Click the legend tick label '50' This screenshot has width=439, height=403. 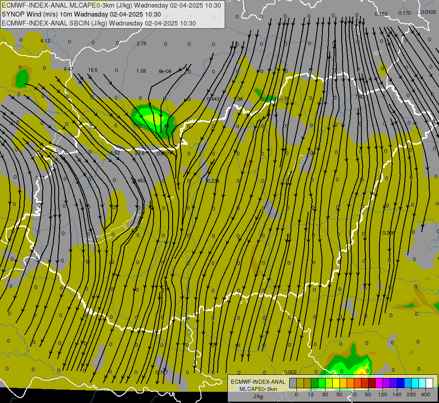coord(339,394)
